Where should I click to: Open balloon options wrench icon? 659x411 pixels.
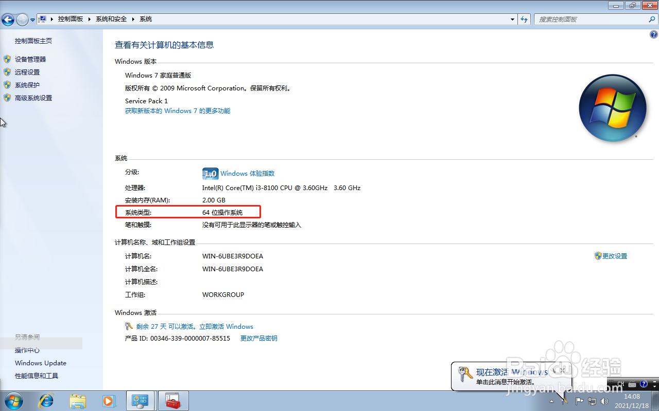(554, 370)
